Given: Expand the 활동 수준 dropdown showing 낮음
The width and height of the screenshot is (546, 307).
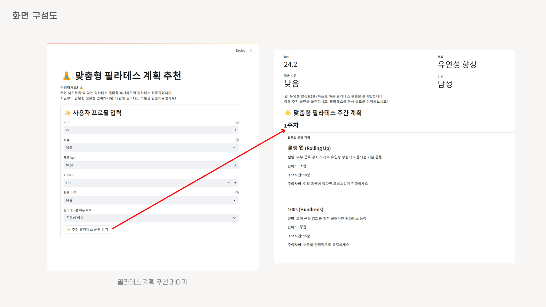Looking at the screenshot, I should point(151,200).
